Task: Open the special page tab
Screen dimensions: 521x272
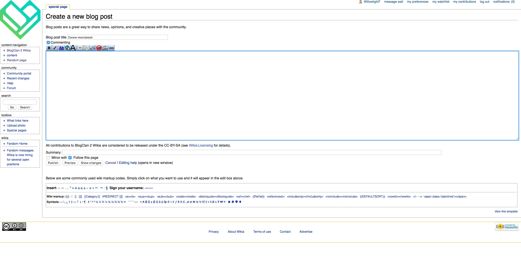Action: [x=58, y=7]
